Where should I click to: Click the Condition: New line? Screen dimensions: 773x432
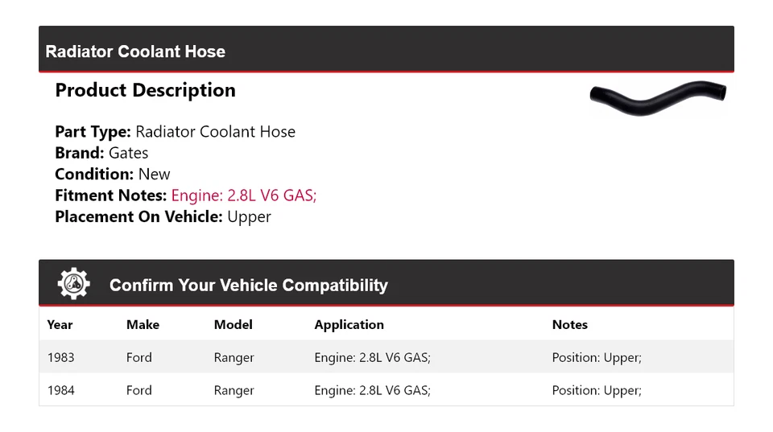113,174
